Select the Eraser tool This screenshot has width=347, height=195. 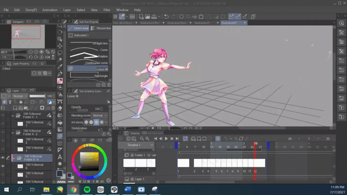[x=60, y=108]
